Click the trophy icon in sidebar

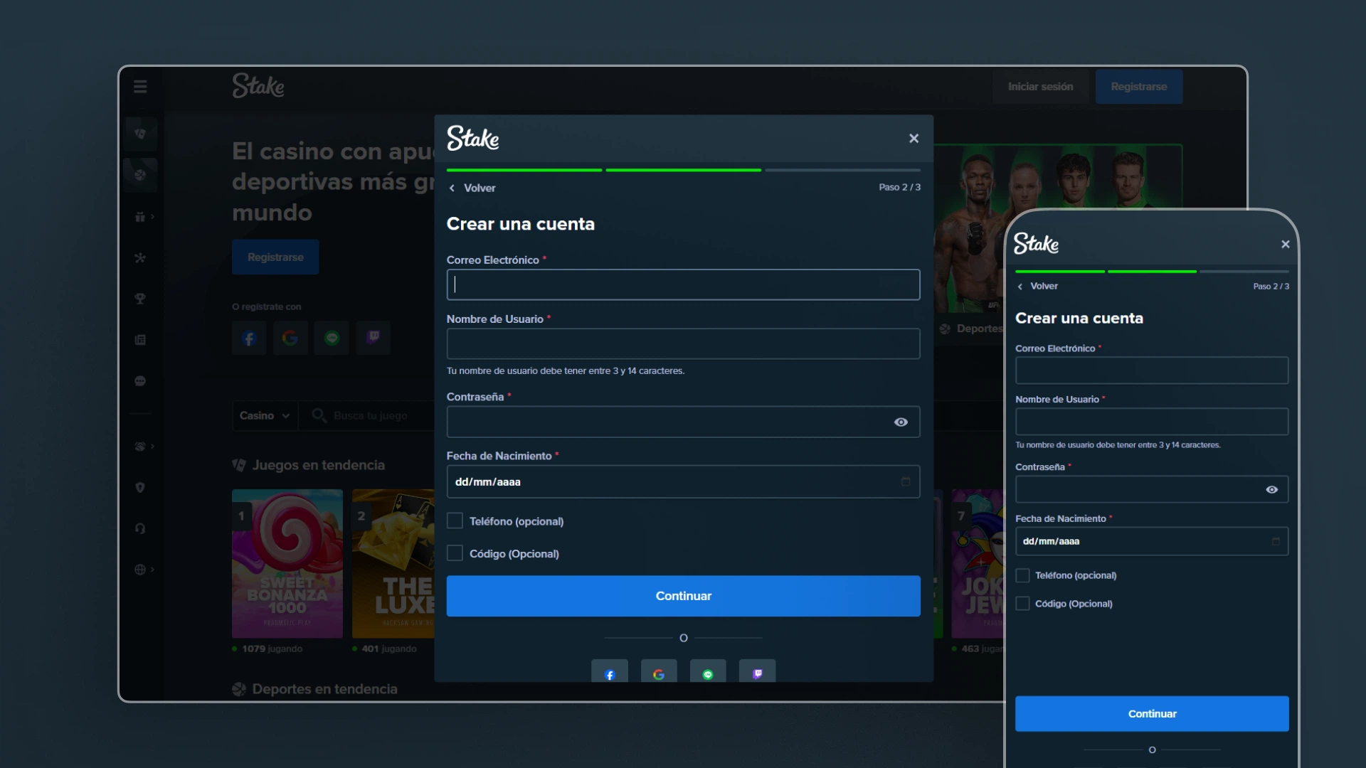pyautogui.click(x=140, y=299)
